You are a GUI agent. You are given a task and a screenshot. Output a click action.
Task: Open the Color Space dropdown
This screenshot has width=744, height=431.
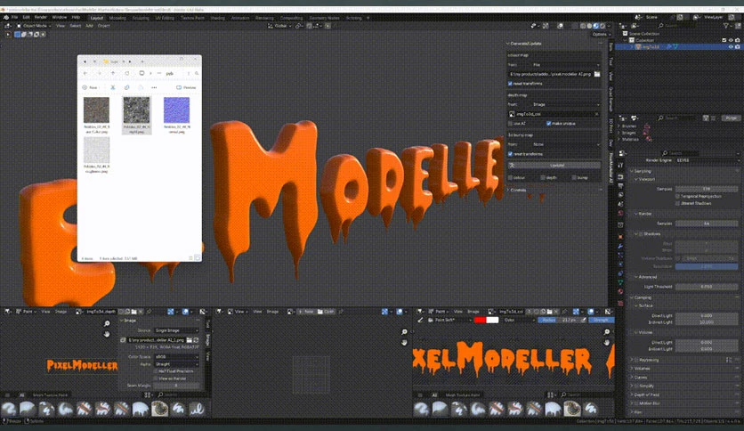click(x=176, y=356)
